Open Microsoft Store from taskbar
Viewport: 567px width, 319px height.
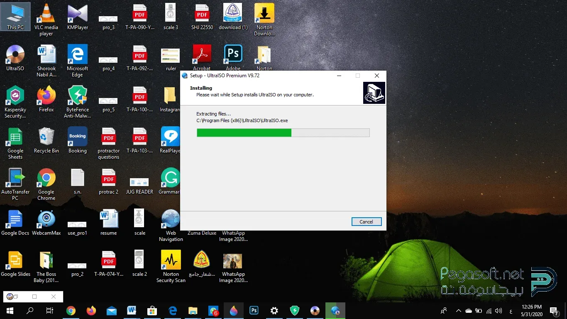[x=152, y=311]
